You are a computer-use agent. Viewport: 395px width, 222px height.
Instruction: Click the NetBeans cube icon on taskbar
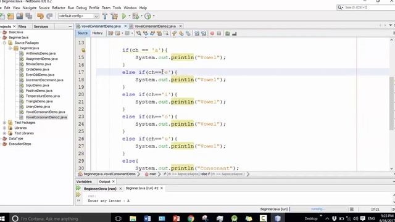tap(278, 218)
